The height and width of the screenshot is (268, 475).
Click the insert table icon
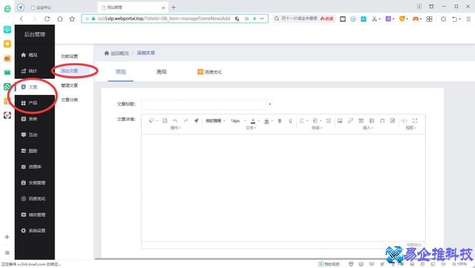tap(372, 120)
